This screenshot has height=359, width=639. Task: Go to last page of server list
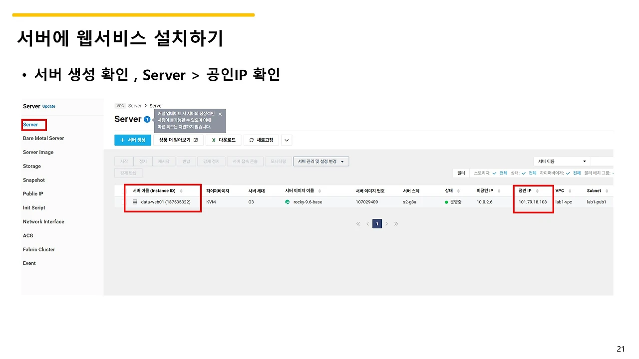tap(396, 224)
